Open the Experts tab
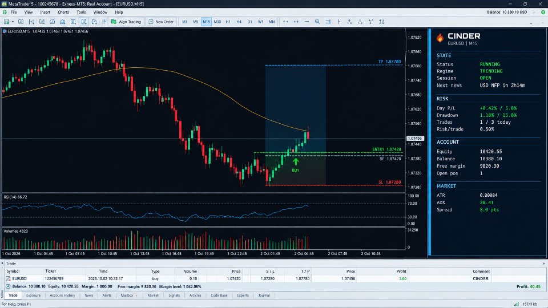Viewport: 548px width, 308px height. pyautogui.click(x=243, y=295)
